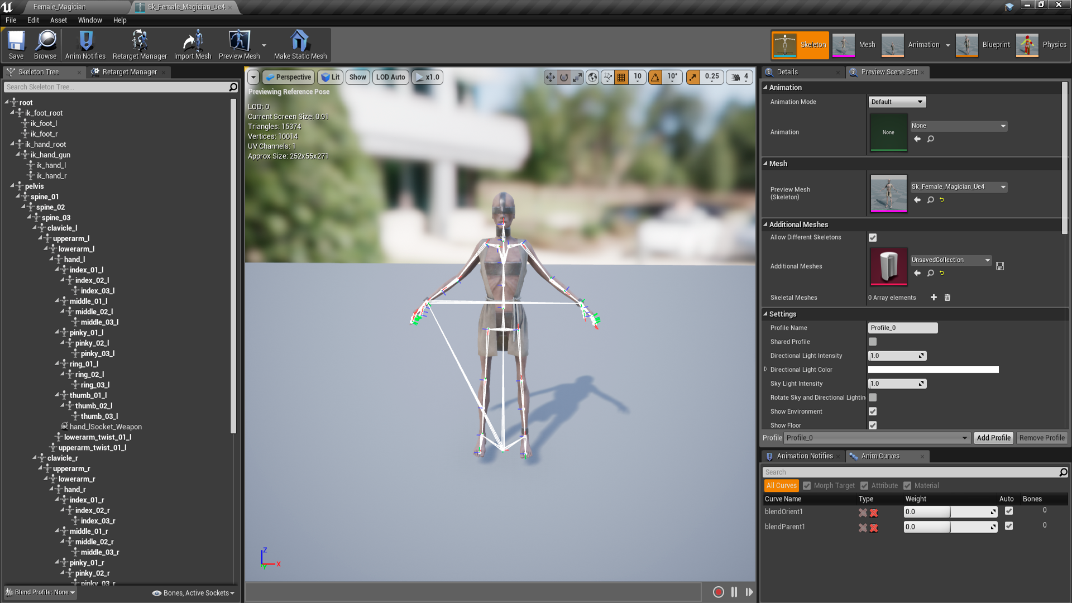This screenshot has height=603, width=1072.
Task: Switch to the Anim Curves tab
Action: coord(879,456)
